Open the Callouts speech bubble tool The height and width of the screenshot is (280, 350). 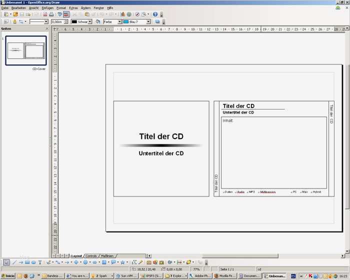pyautogui.click(x=113, y=262)
